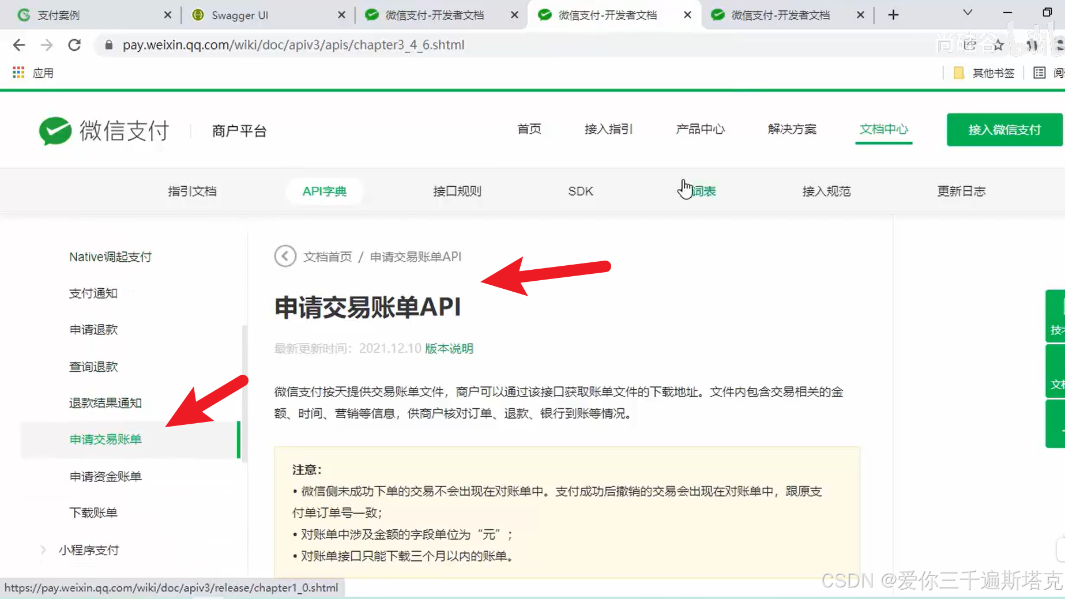Open 申请资金账单 in the sidebar
Viewport: 1065px width, 599px height.
106,476
